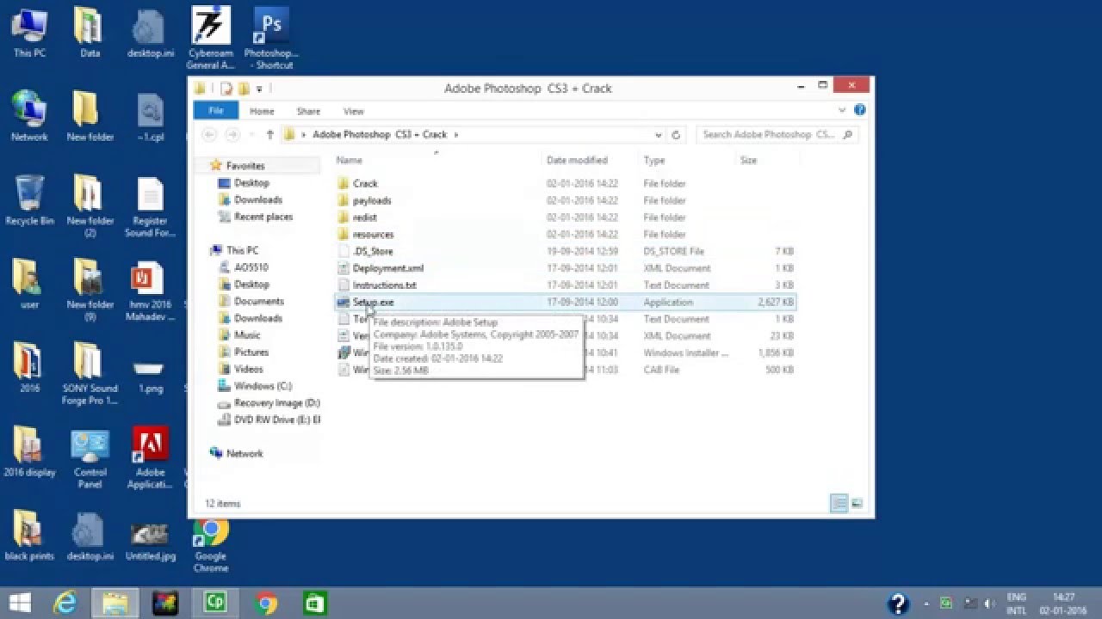The image size is (1102, 619).
Task: Open Adobe Captivate from taskbar
Action: pyautogui.click(x=214, y=603)
